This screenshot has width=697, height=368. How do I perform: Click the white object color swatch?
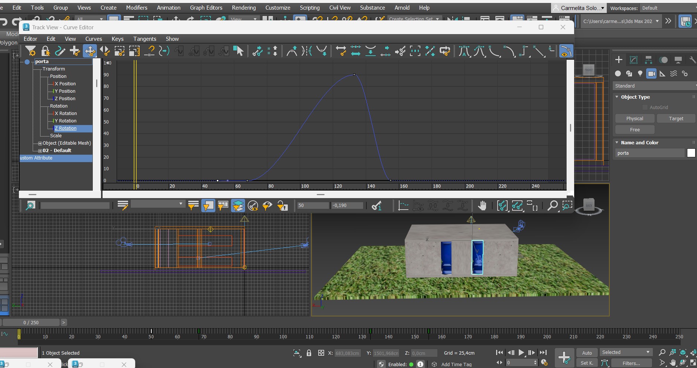(x=691, y=153)
